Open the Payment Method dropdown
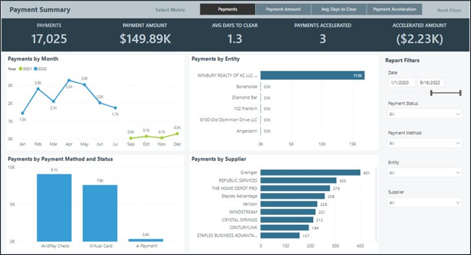Screen dimensions: 471x255 pyautogui.click(x=425, y=143)
